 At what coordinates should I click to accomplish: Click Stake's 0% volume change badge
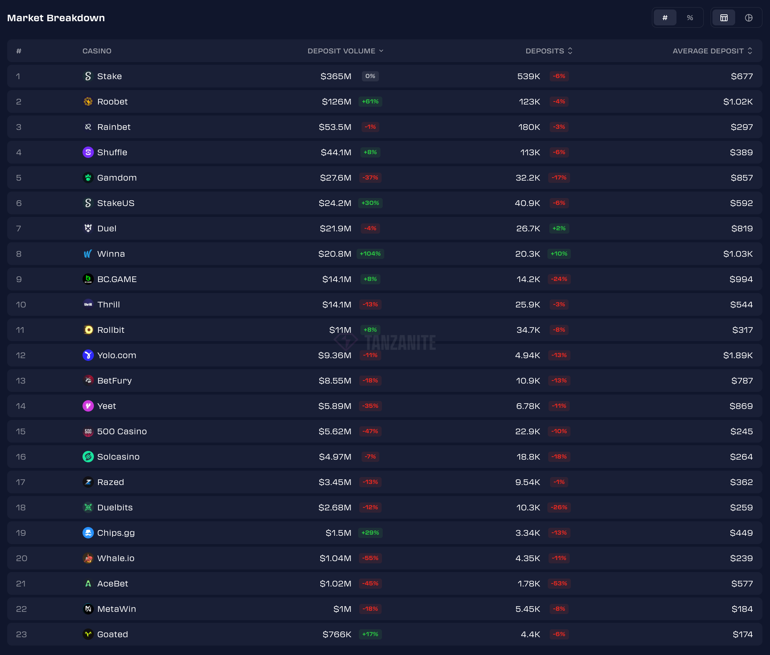[370, 76]
